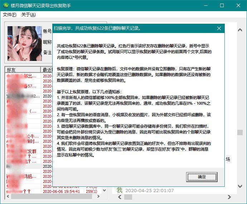This screenshot has width=247, height=204.
Task: Click the green 我 sender label
Action: [120, 190]
